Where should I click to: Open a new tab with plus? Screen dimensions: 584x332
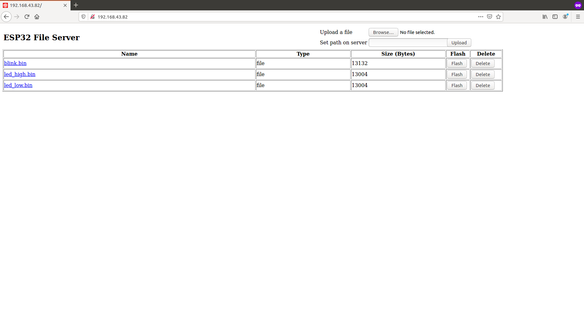[x=76, y=5]
